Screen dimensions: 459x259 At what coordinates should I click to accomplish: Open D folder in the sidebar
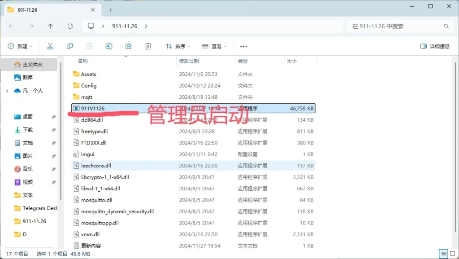21,234
